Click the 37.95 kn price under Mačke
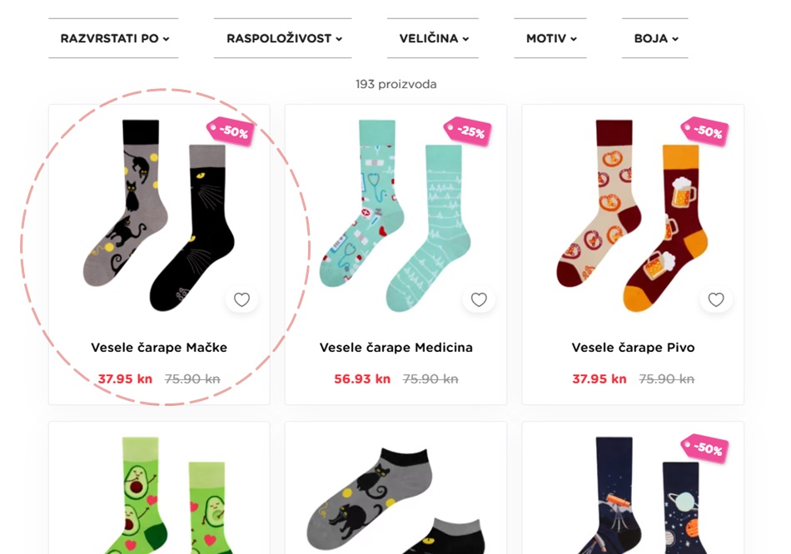 (125, 379)
